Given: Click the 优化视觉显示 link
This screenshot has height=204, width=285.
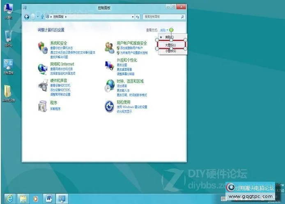Looking at the screenshot, I should click(x=124, y=111).
